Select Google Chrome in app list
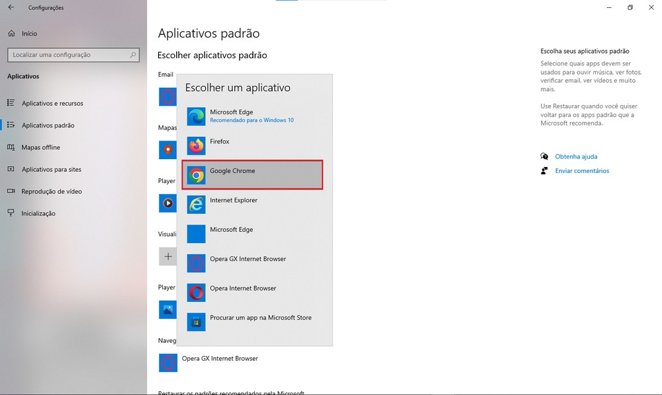The image size is (662, 395). pyautogui.click(x=252, y=175)
